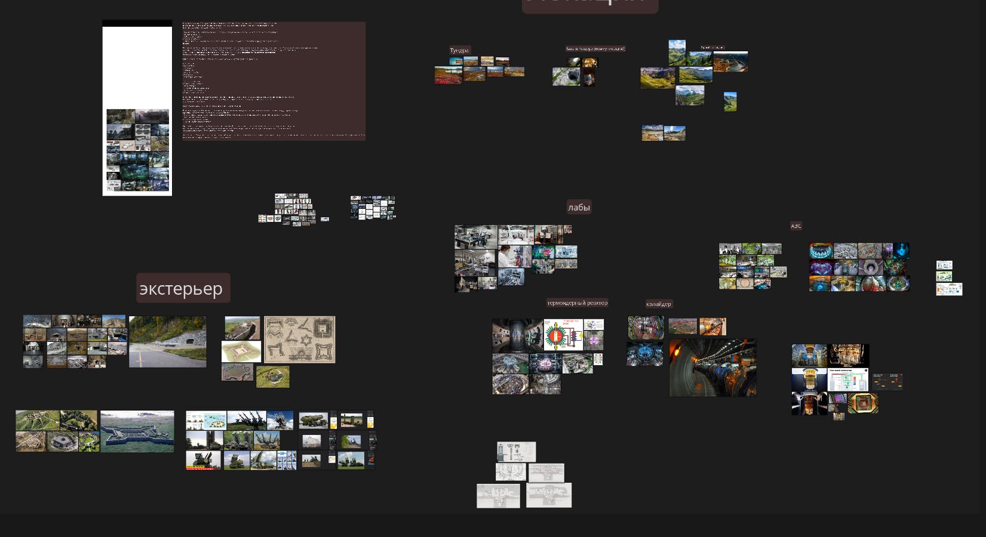Select the cave base label above cave photos
Screen dimensions: 986x537
point(595,48)
